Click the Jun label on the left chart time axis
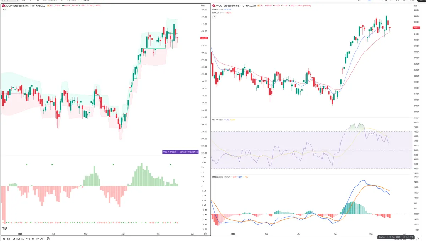This screenshot has height=241, width=426. point(192,234)
